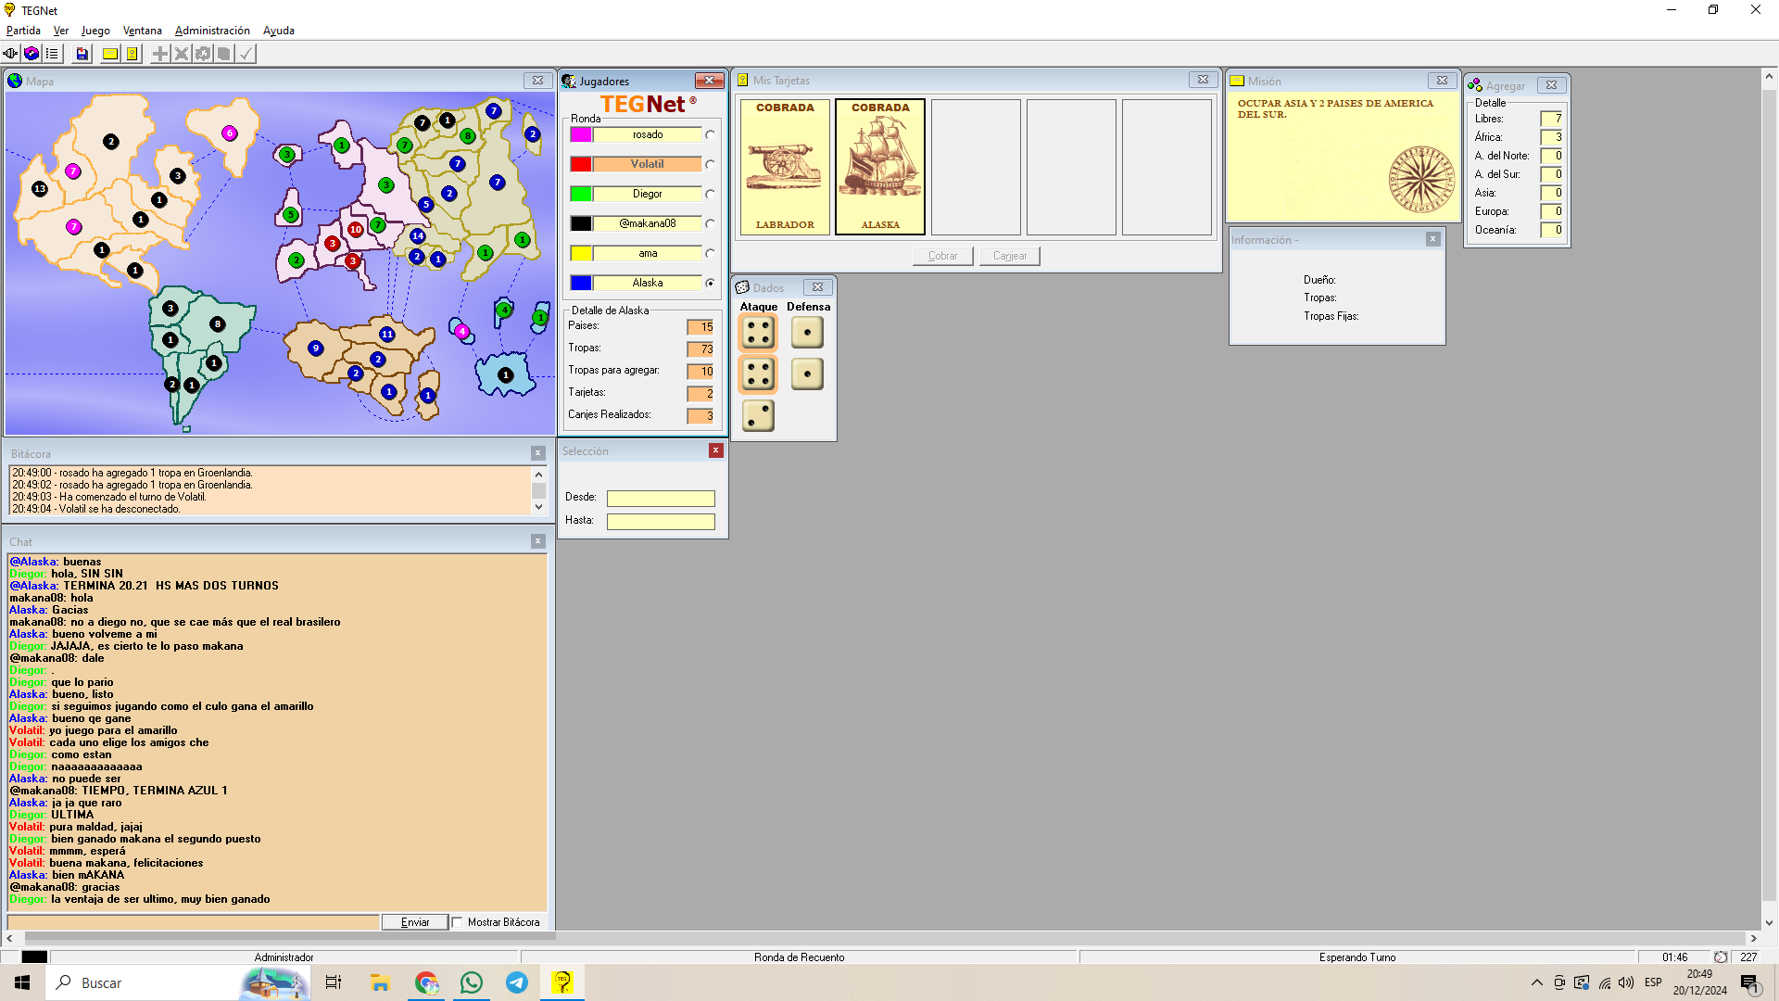This screenshot has height=1001, width=1779.
Task: Click the Libres troops count field
Action: (x=1552, y=119)
